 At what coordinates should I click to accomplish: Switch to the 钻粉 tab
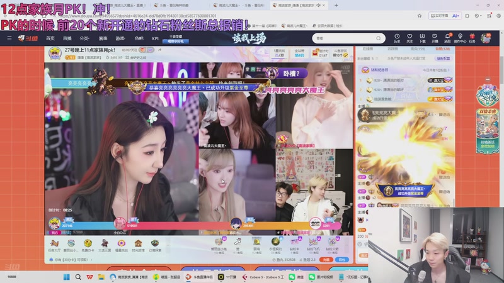click(x=443, y=49)
